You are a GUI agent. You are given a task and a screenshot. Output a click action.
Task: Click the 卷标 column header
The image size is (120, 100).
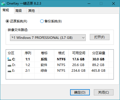pos(44,53)
